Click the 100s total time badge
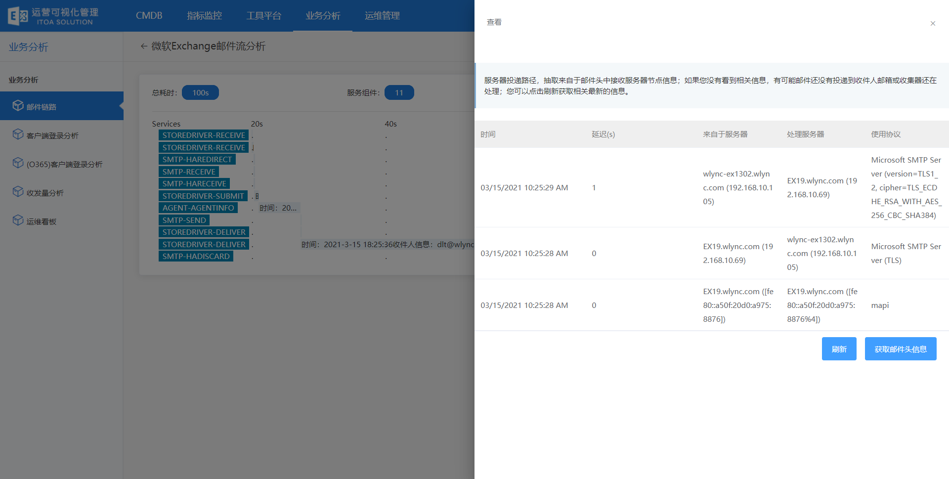The image size is (949, 479). (x=200, y=92)
